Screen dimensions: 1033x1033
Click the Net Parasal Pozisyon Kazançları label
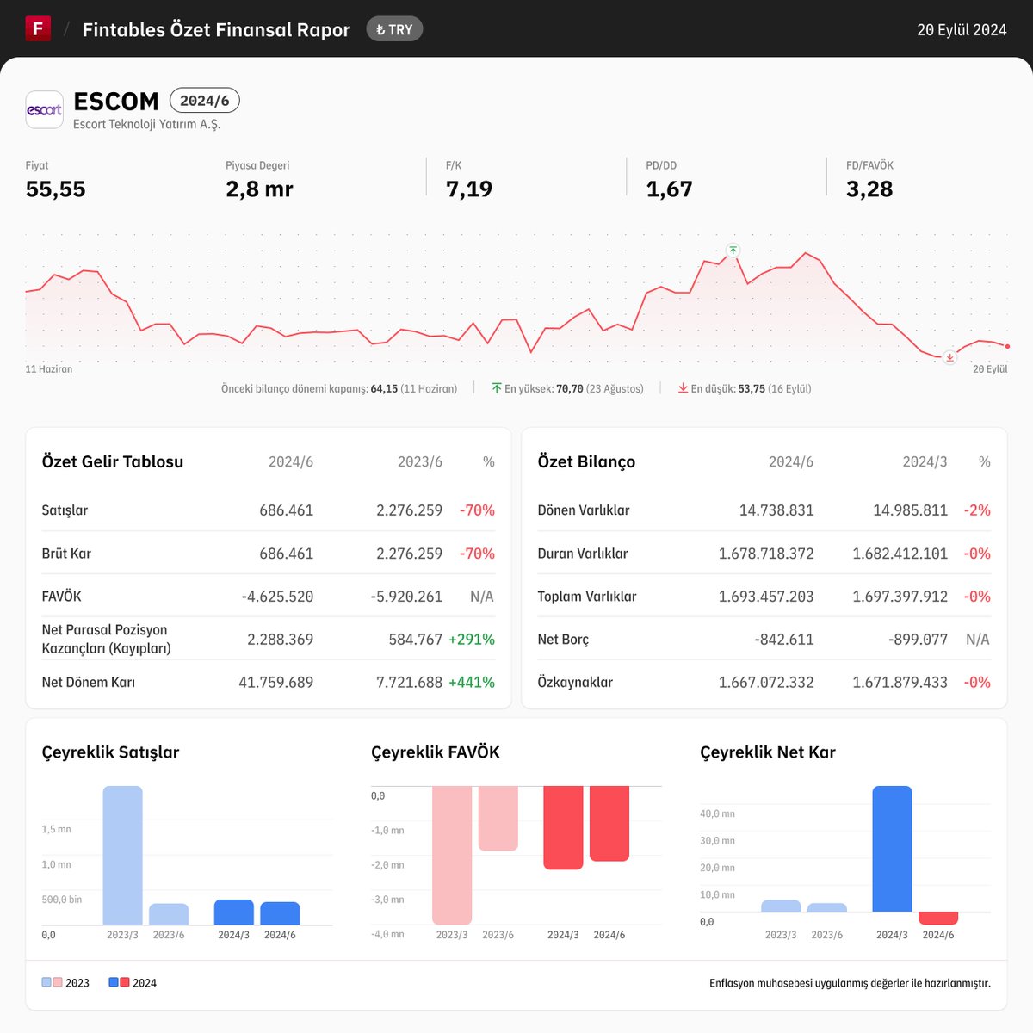pyautogui.click(x=106, y=639)
